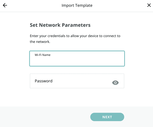Toggle password visibility eye
153x127 pixels.
point(115,83)
